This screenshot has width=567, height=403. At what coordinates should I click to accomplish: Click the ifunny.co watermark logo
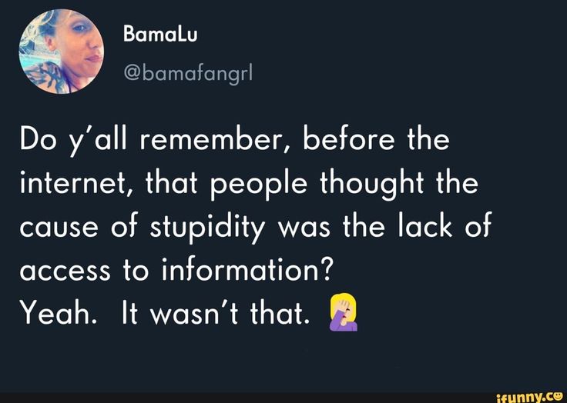tap(530, 395)
